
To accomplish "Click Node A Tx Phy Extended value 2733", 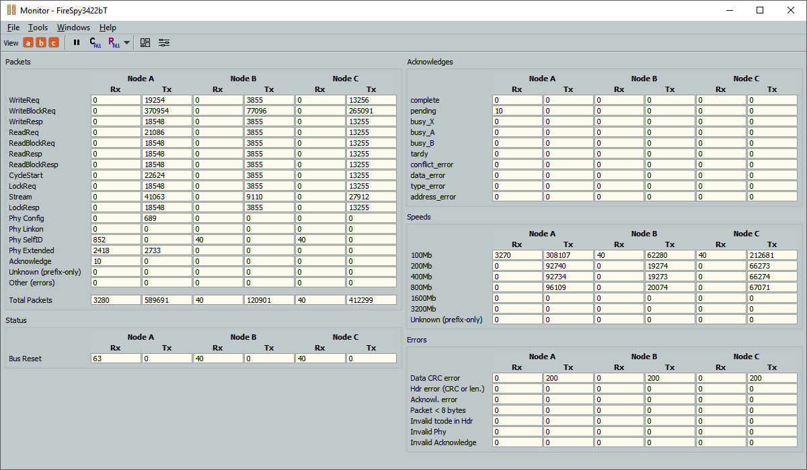I will (x=167, y=250).
